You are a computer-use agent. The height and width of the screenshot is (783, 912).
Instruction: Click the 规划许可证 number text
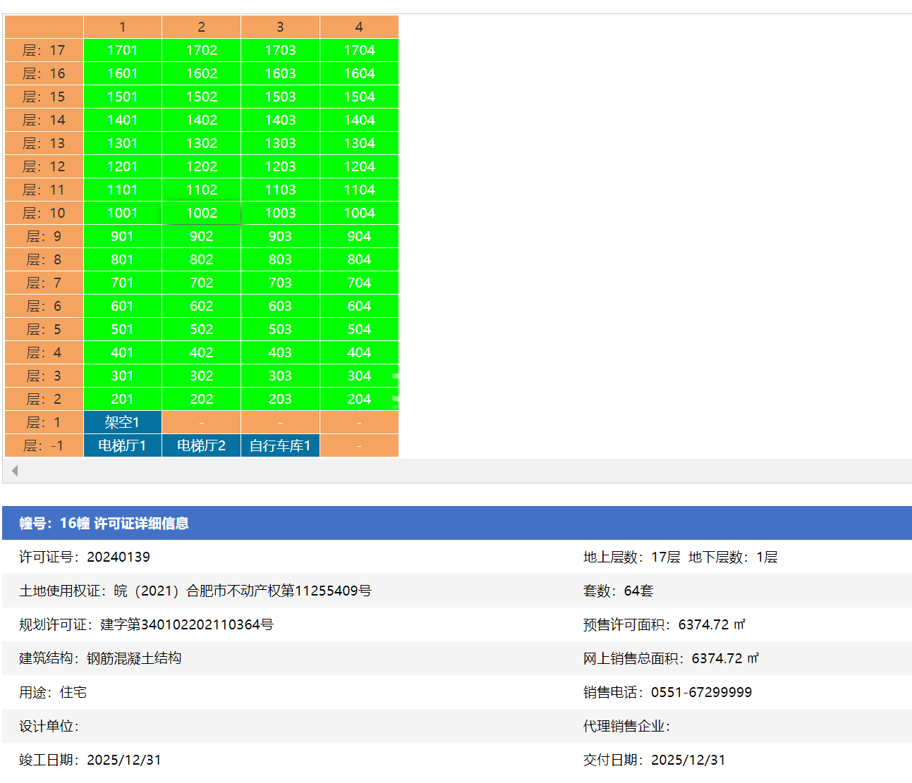[187, 624]
